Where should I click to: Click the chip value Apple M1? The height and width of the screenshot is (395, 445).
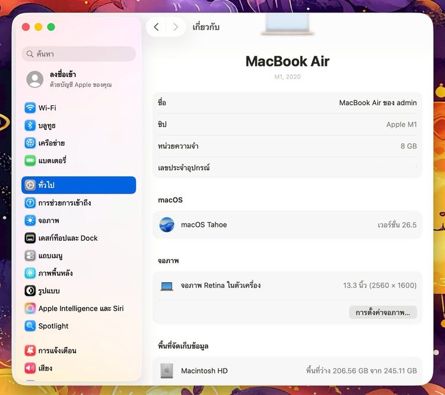pos(401,125)
